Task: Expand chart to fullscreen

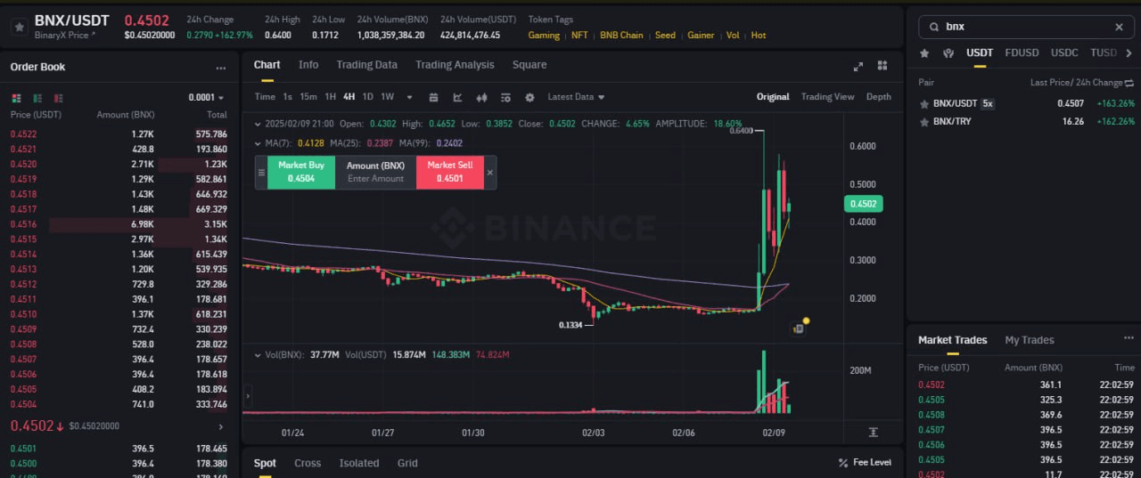Action: coord(858,66)
